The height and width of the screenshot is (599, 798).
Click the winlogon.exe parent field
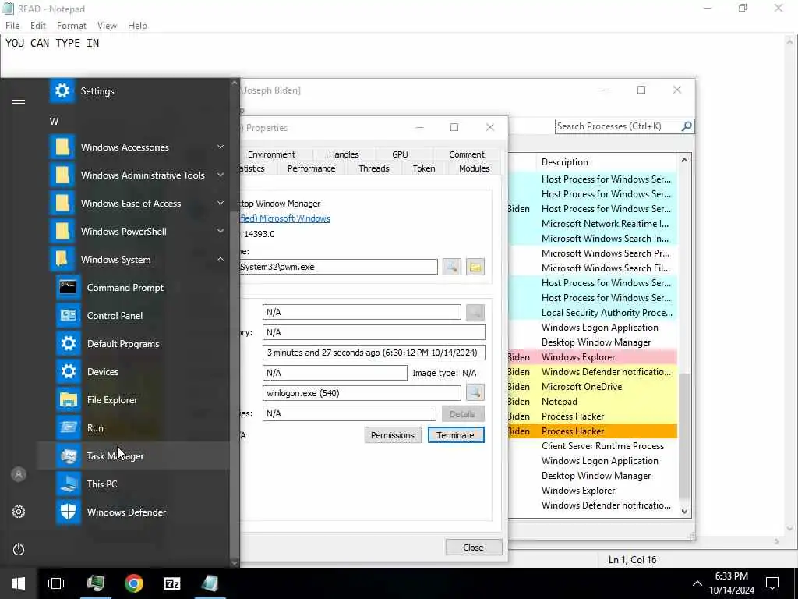point(362,393)
